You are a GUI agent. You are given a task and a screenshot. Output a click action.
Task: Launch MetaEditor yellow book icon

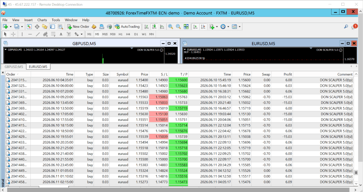click(x=94, y=27)
